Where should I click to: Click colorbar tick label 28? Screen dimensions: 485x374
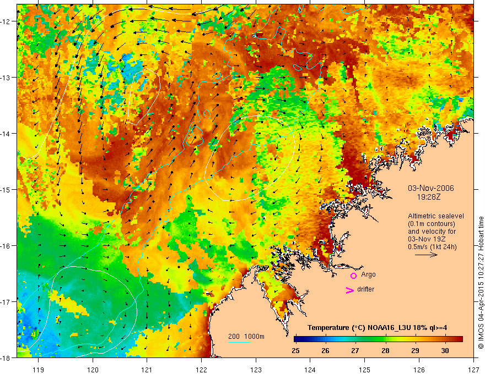[385, 351]
